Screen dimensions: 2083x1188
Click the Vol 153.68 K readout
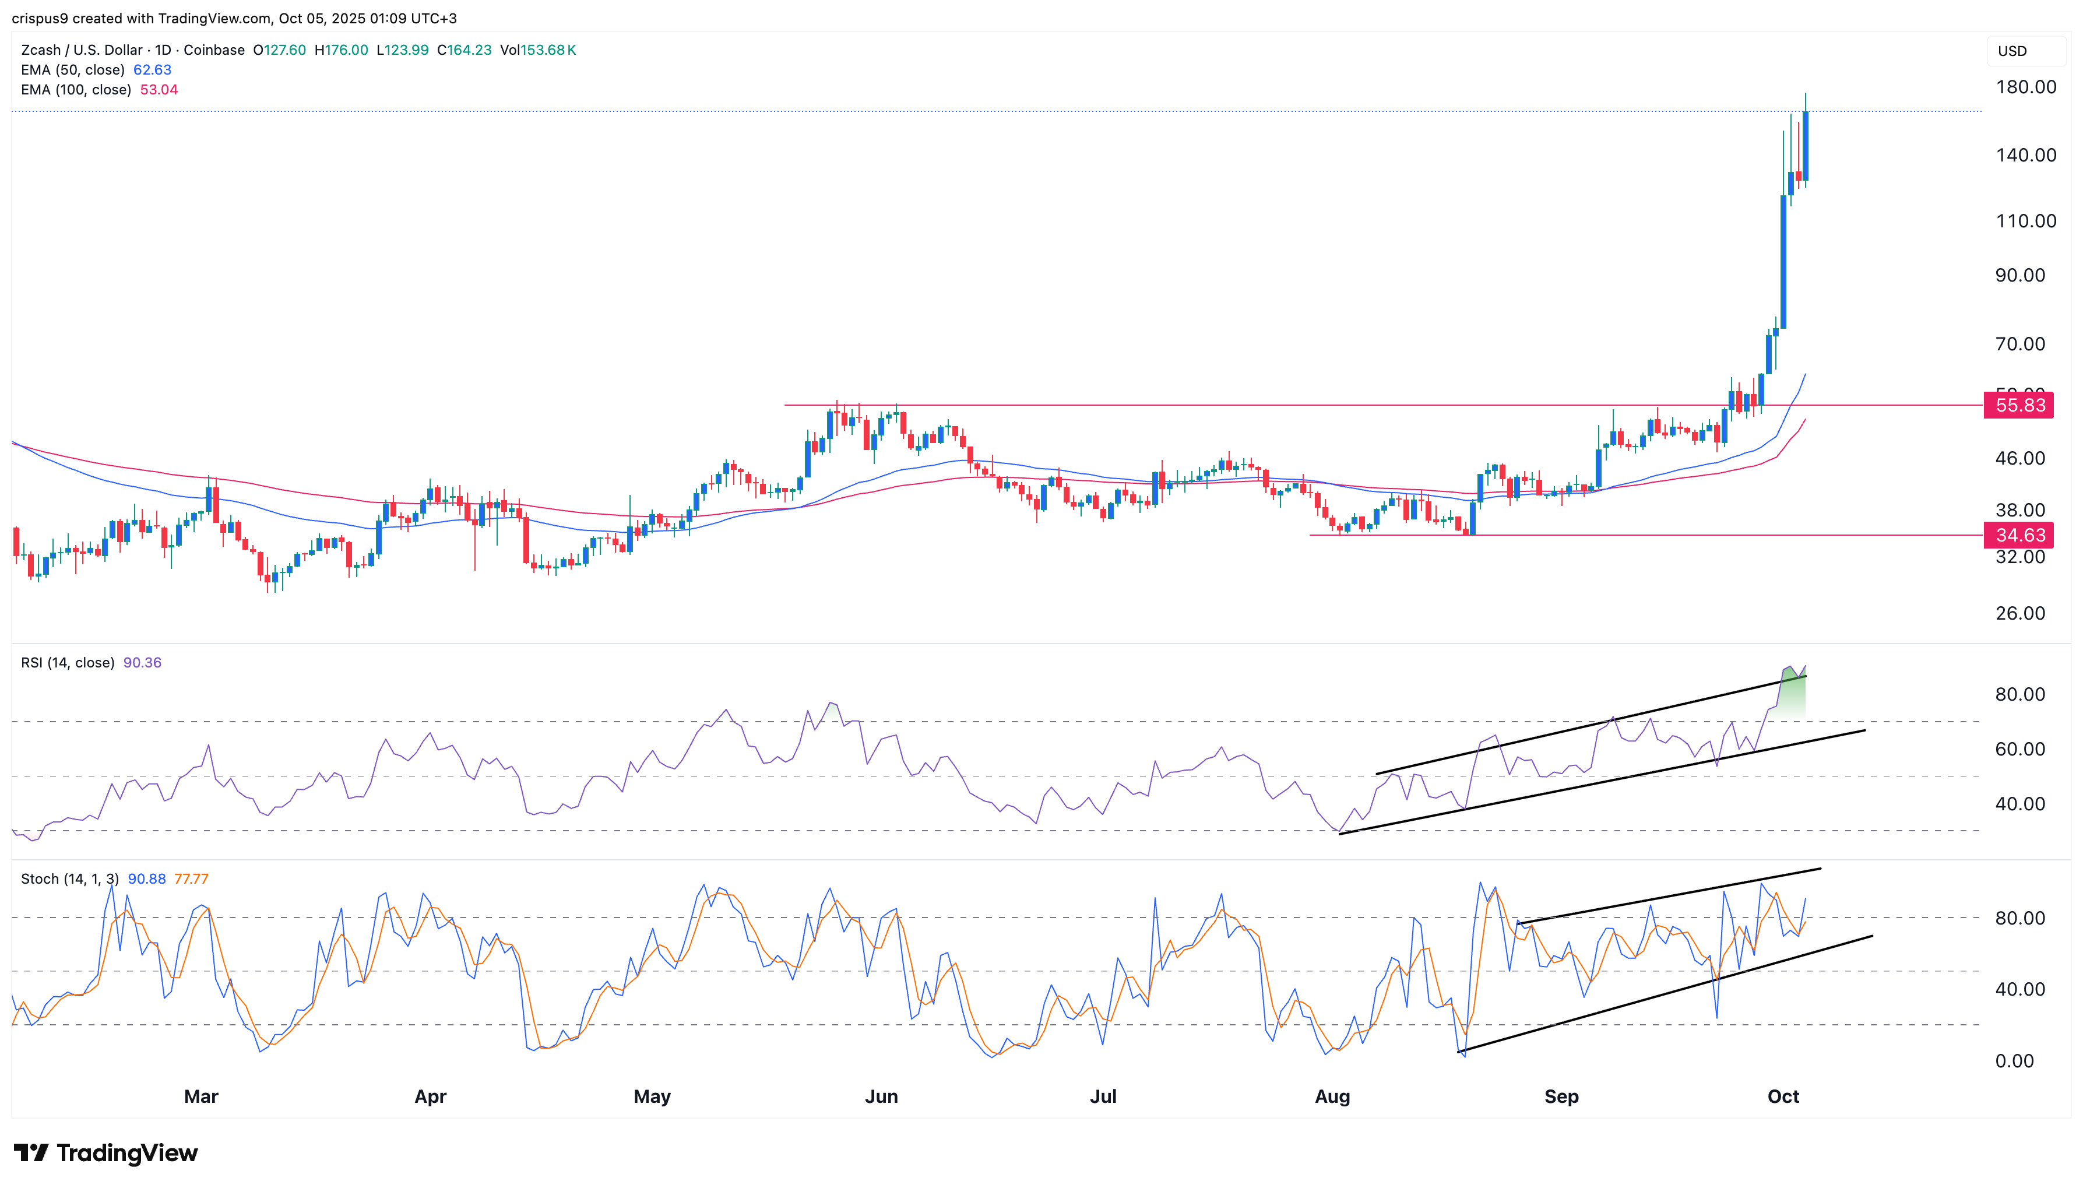click(x=539, y=50)
